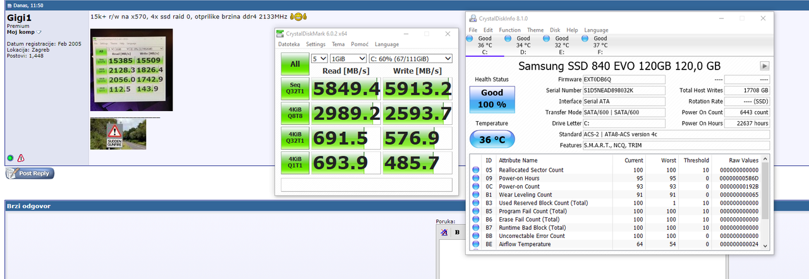Run the Seq Q32T1 test
The height and width of the screenshot is (279, 809).
295,90
